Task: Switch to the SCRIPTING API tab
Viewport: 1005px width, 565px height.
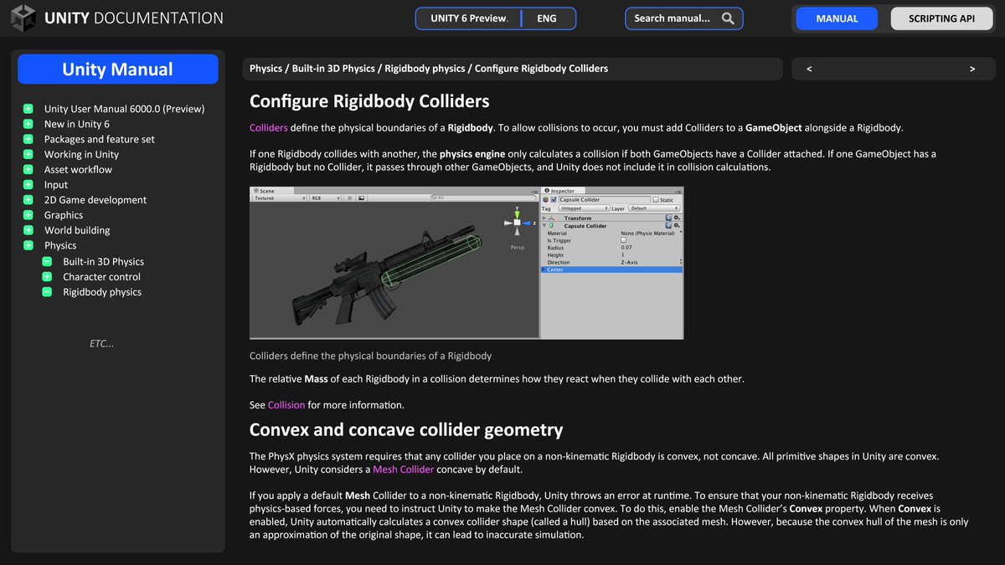Action: tap(941, 18)
